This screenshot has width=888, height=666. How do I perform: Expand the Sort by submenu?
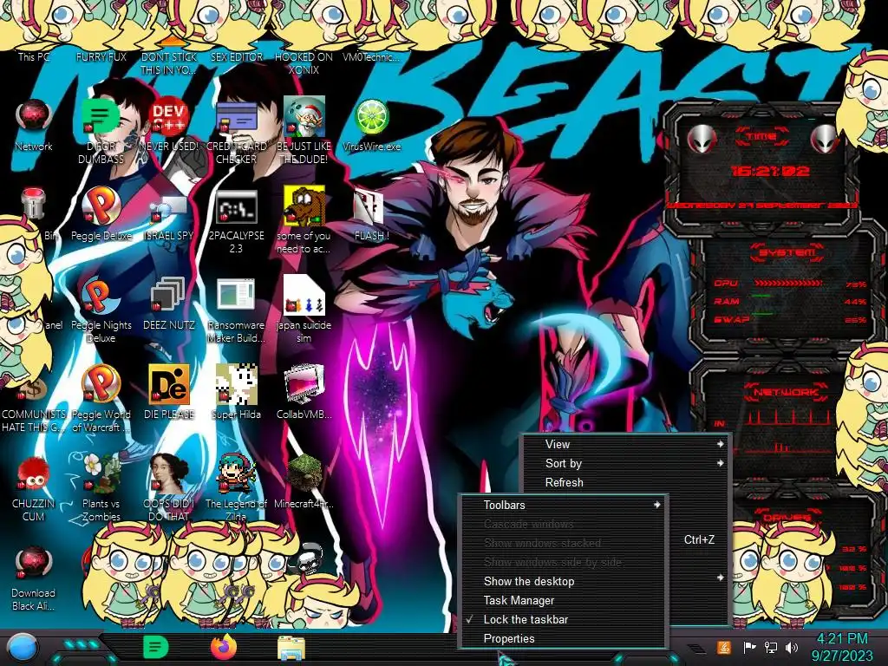click(x=626, y=464)
